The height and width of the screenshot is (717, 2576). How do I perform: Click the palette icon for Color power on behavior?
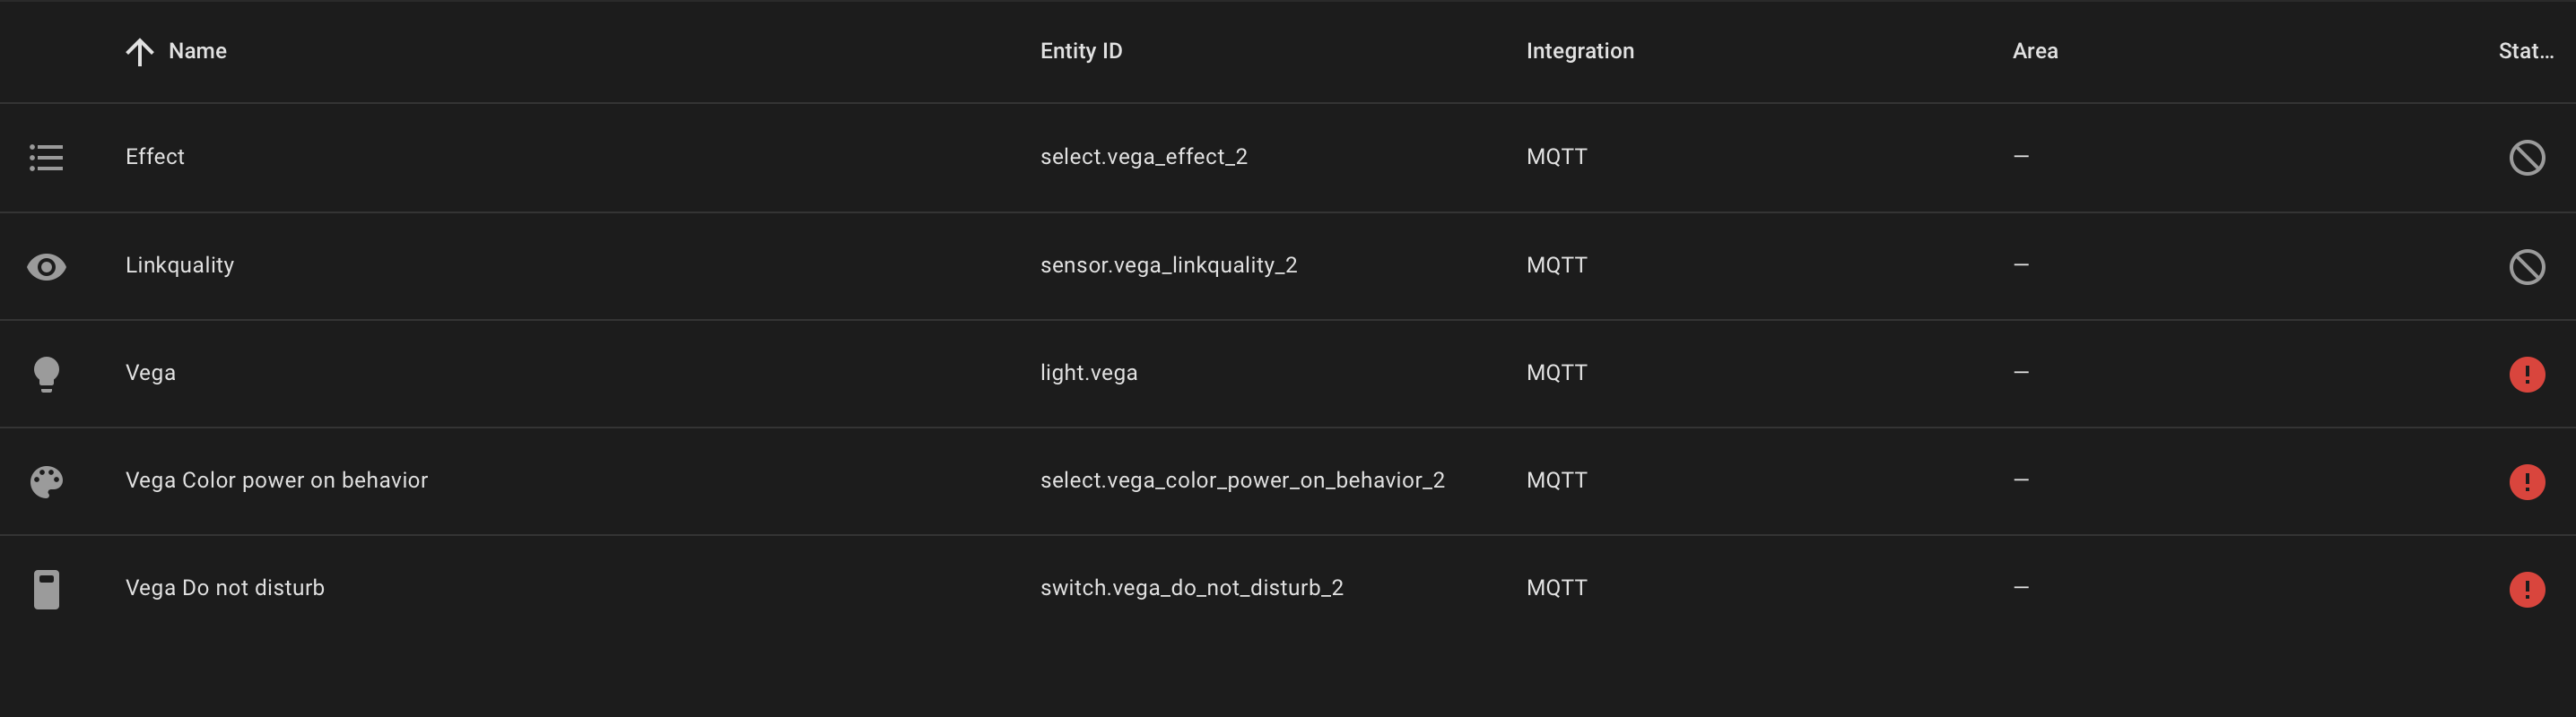(46, 481)
